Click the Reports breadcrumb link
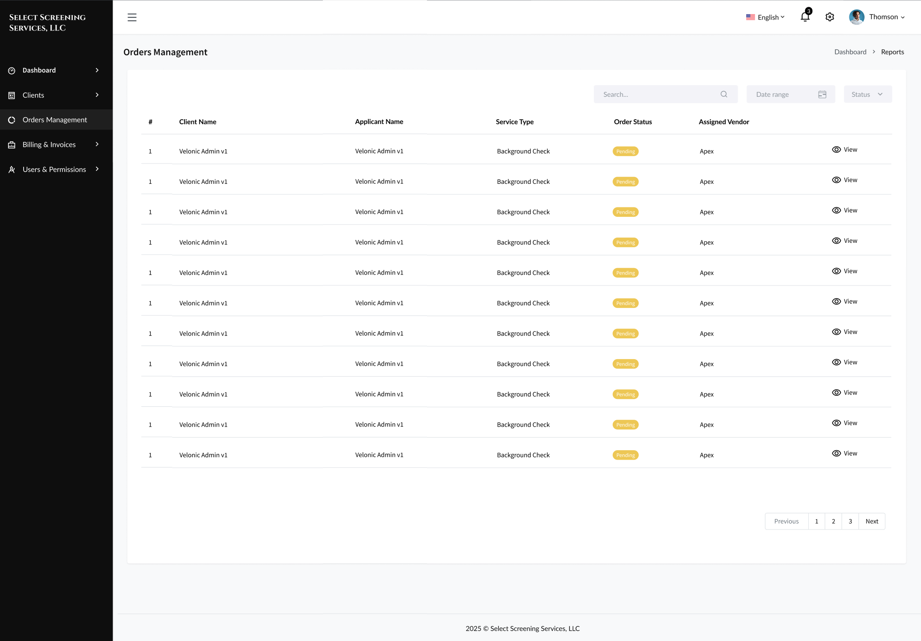 [892, 52]
